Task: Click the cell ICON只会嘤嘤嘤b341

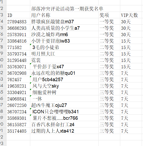Action: click(64, 111)
